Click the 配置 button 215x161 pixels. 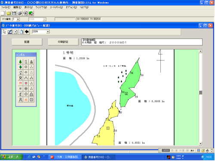tap(27, 42)
